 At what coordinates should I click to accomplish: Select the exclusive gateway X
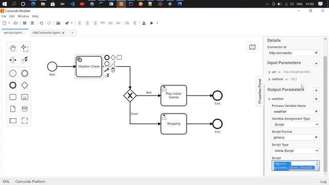pos(130,96)
